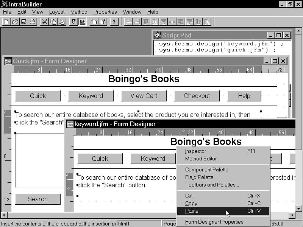The height and width of the screenshot is (227, 303).
Task: Open the Window menu
Action: click(132, 12)
